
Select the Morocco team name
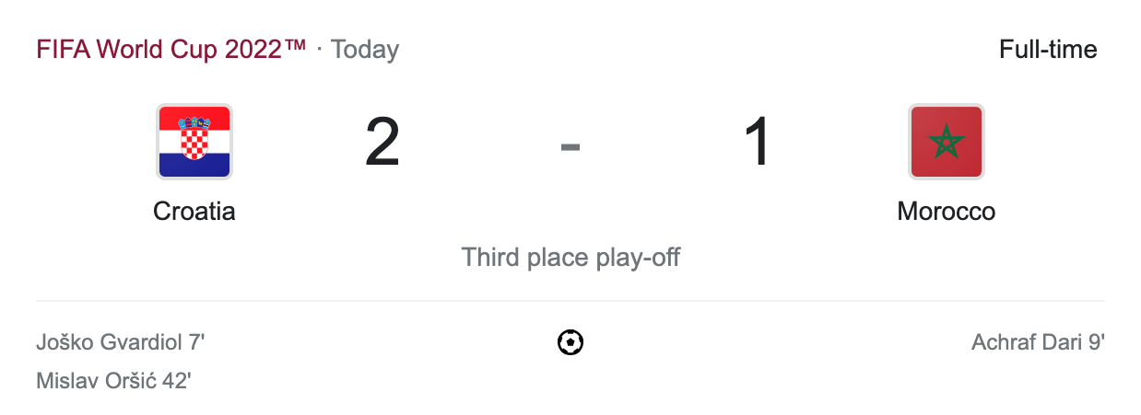pos(947,212)
